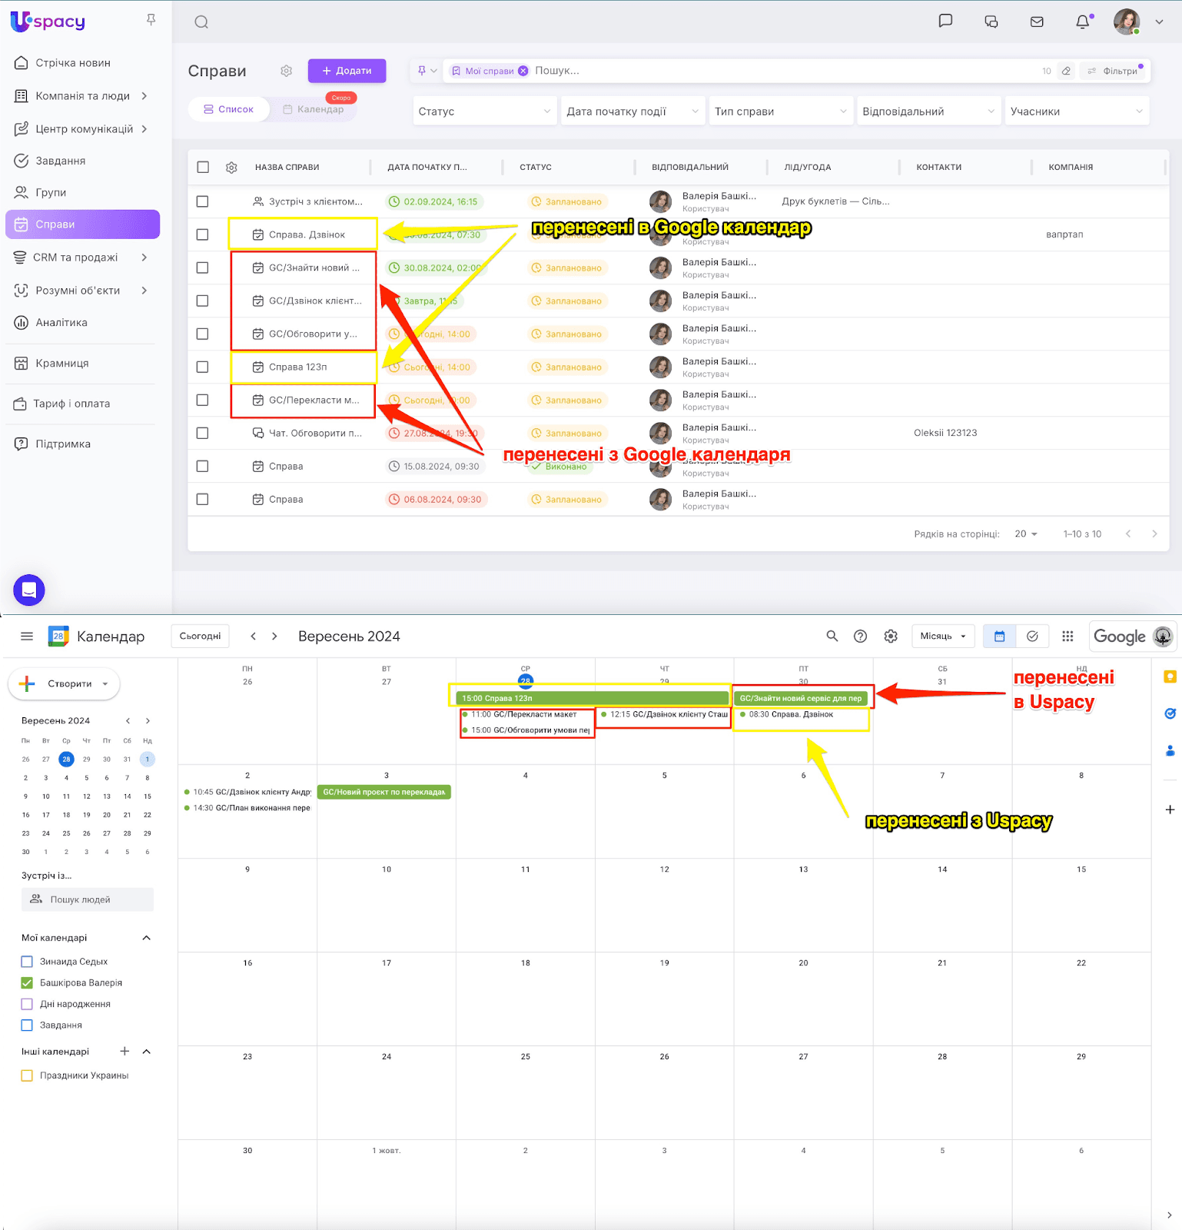
Task: Collapse the Мої календарі section
Action: tap(147, 938)
